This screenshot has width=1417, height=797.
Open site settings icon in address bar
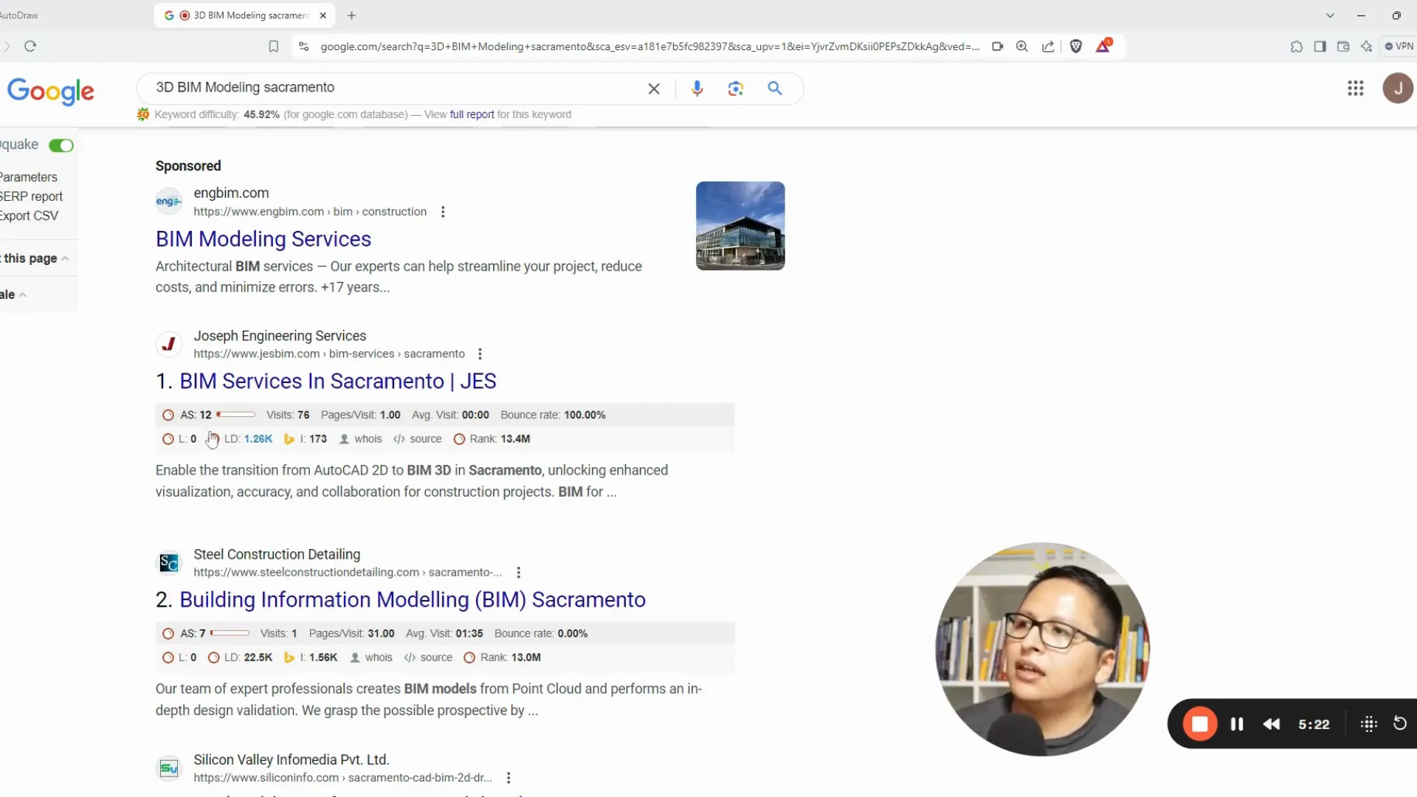(303, 46)
